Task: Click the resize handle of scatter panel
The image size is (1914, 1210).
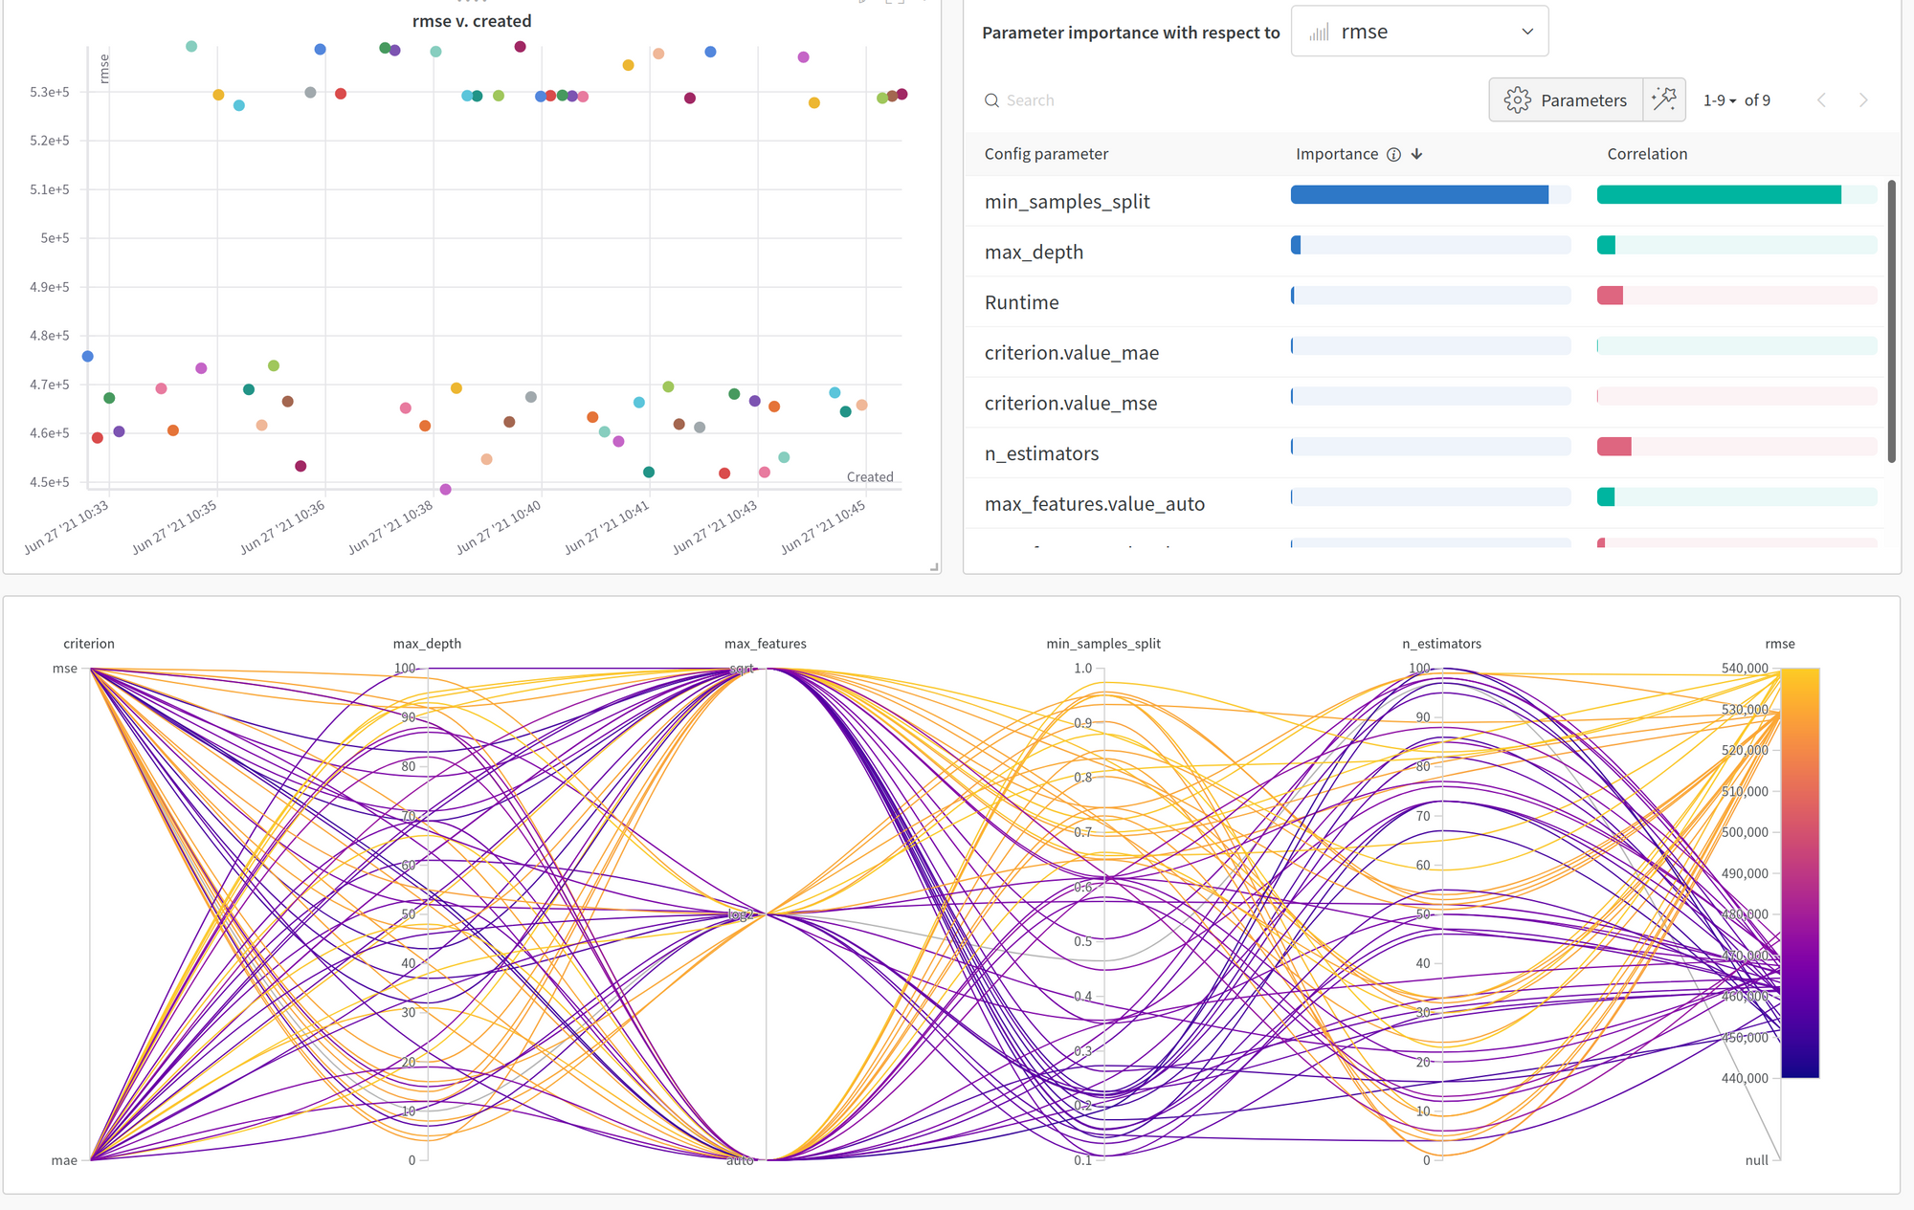Action: tap(934, 567)
